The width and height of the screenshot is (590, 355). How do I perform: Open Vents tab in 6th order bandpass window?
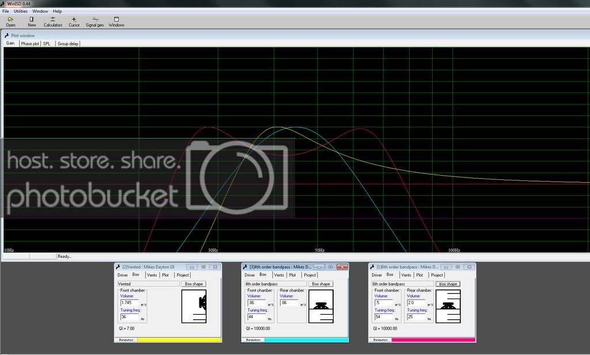click(x=406, y=275)
